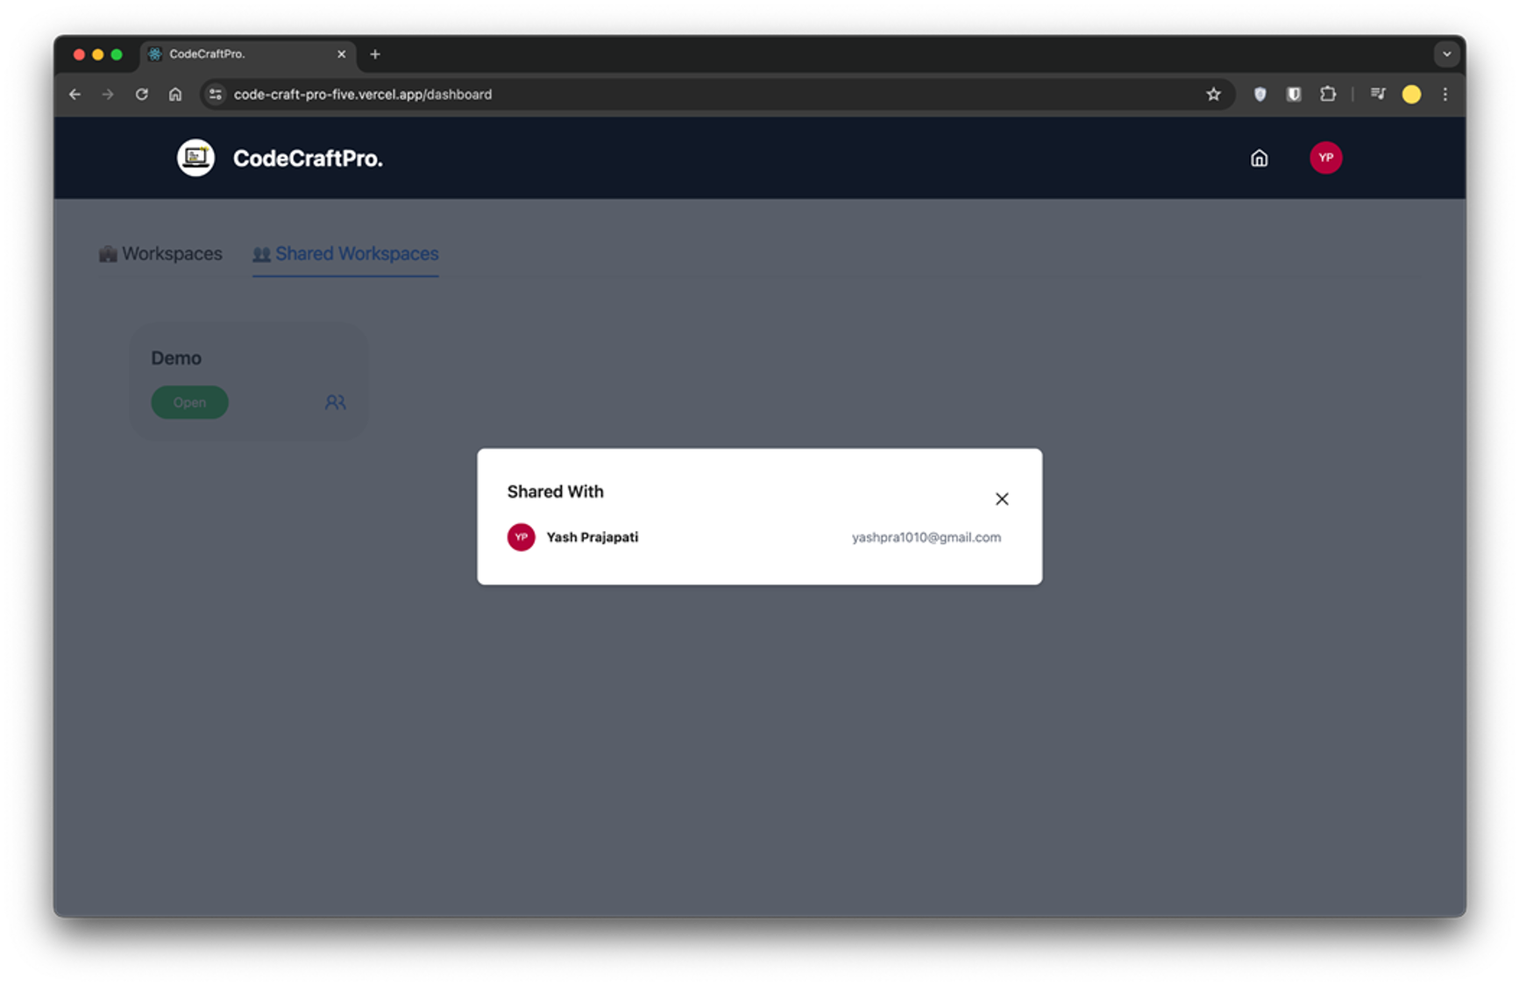Select the yashpra1010@gmail.com email text
The width and height of the screenshot is (1519, 986).
pyautogui.click(x=926, y=537)
